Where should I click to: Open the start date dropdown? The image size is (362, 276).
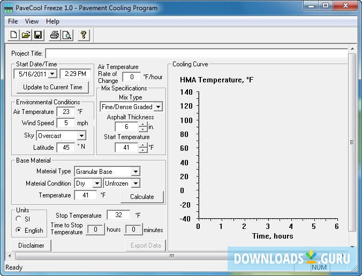pos(52,74)
